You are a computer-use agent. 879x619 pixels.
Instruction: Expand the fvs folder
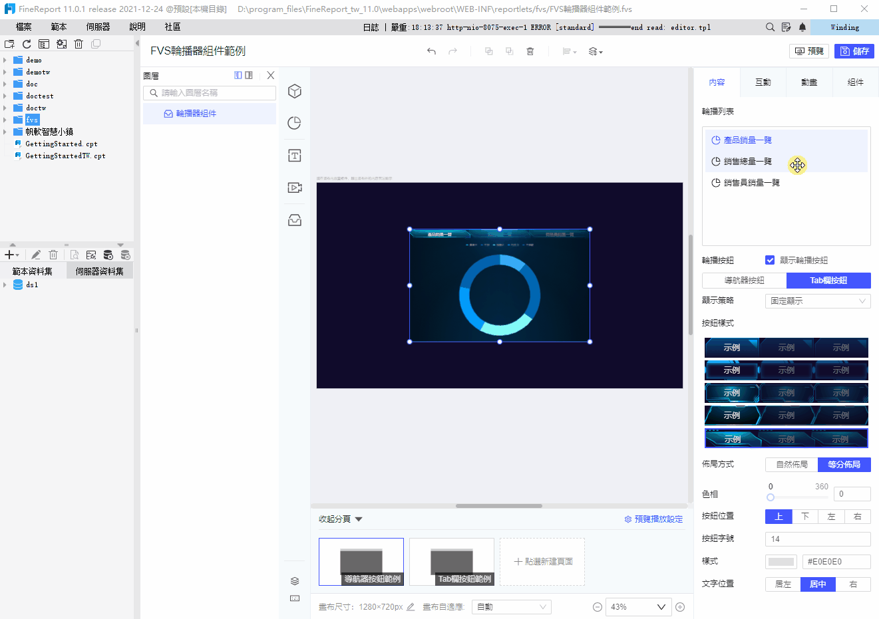click(x=5, y=120)
